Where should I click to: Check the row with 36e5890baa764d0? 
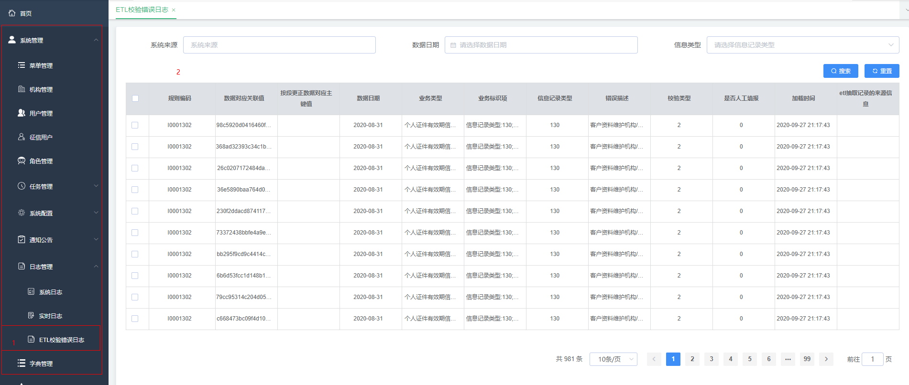[135, 190]
